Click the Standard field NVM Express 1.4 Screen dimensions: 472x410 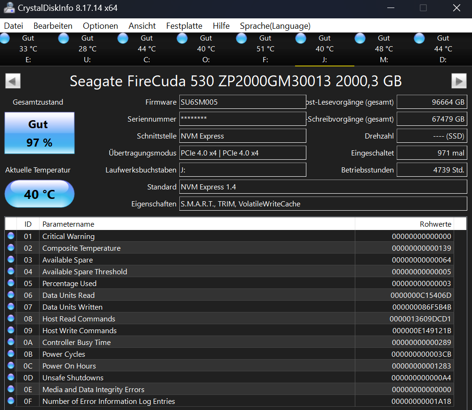323,187
